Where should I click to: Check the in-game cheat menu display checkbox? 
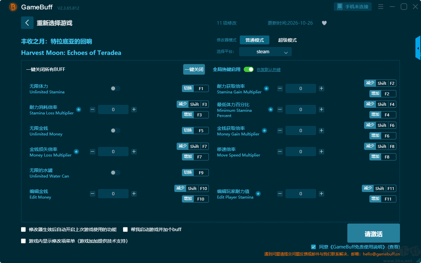pyautogui.click(x=23, y=241)
